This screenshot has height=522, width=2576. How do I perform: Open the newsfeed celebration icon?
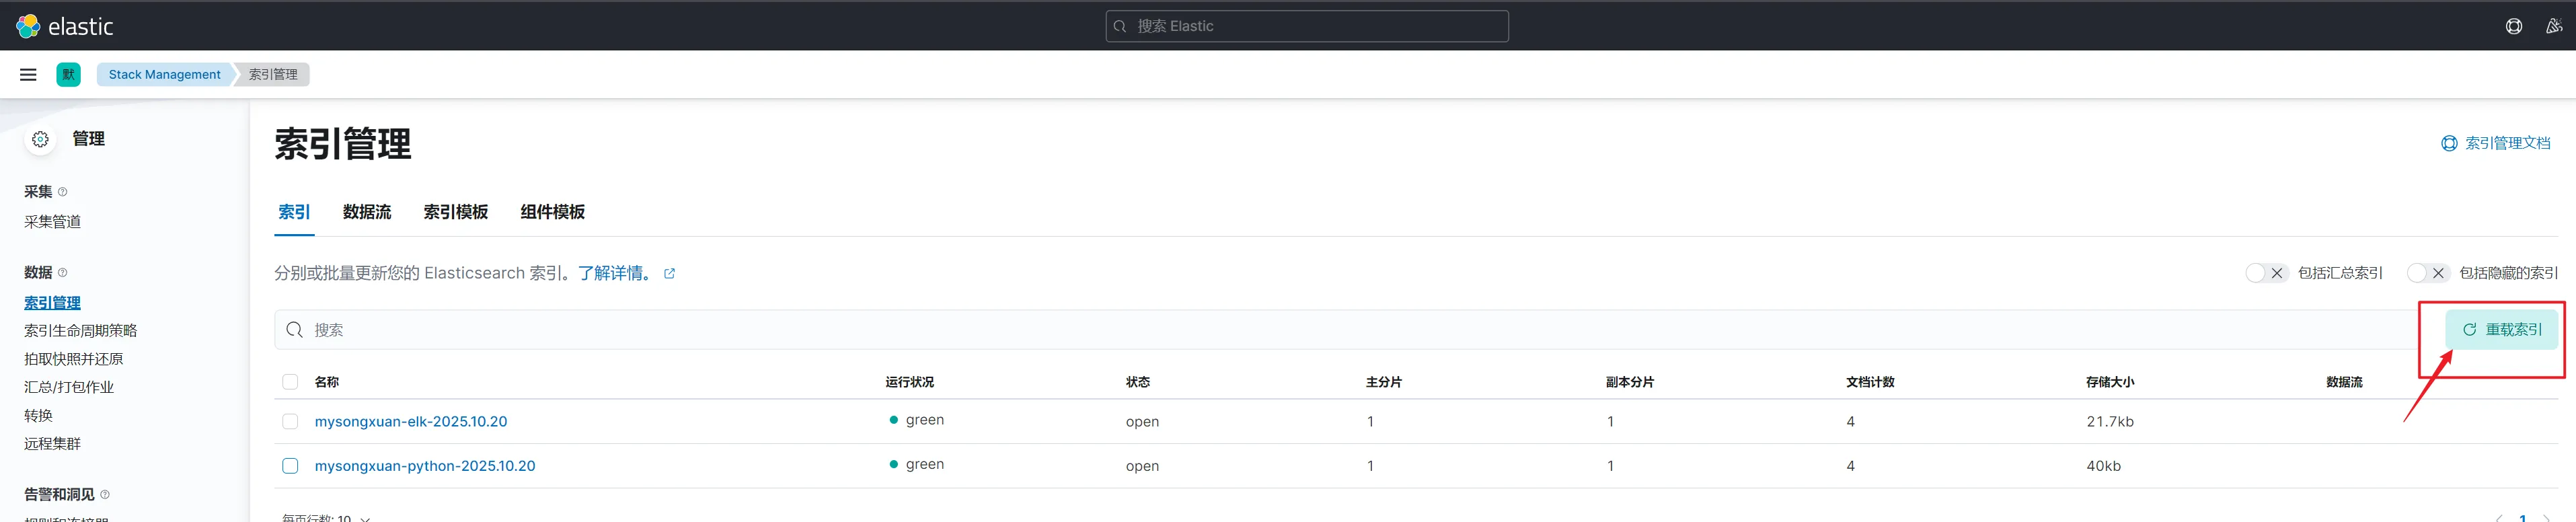pyautogui.click(x=2553, y=26)
